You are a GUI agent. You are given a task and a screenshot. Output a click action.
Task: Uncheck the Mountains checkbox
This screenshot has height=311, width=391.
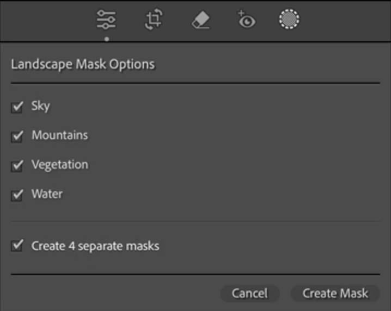click(x=17, y=136)
